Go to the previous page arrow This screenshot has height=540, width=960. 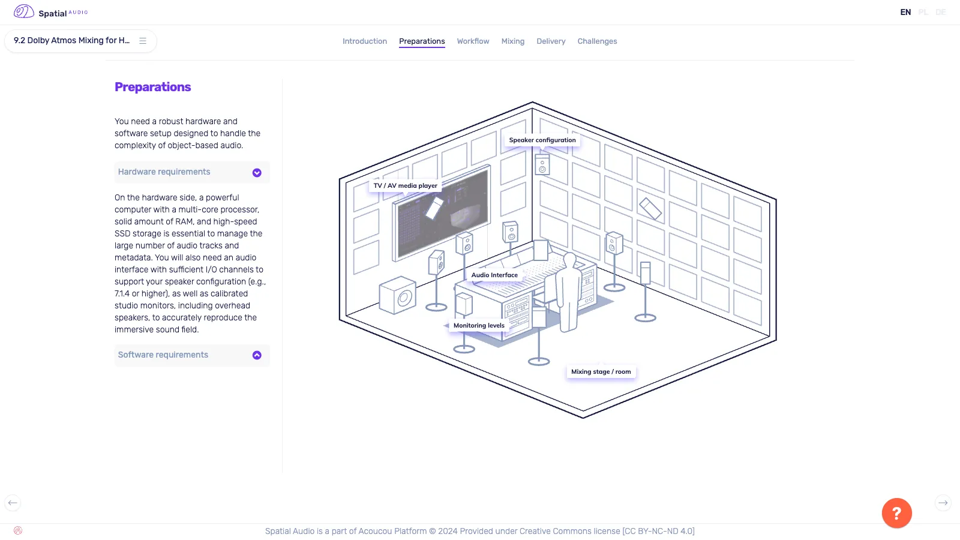pos(13,503)
